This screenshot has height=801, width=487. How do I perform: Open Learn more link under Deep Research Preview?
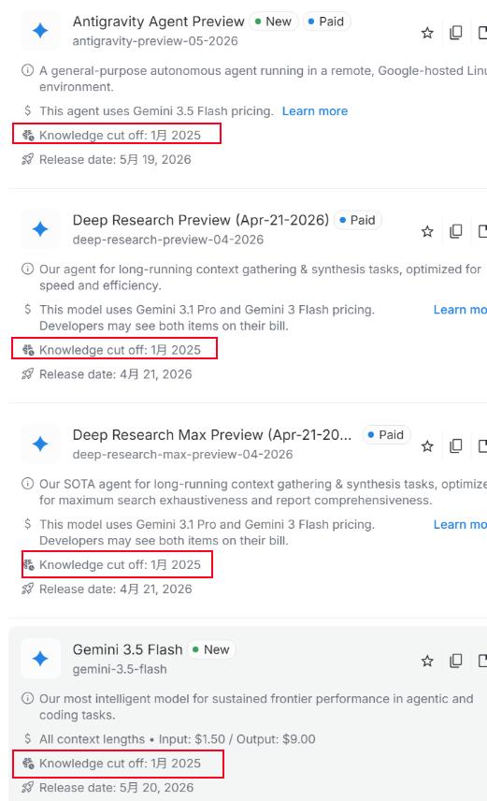[x=460, y=310]
